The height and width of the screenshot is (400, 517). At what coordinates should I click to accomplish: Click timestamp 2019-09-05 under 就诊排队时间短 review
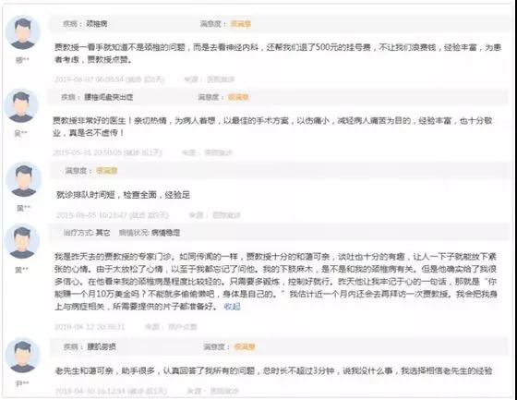click(x=112, y=215)
